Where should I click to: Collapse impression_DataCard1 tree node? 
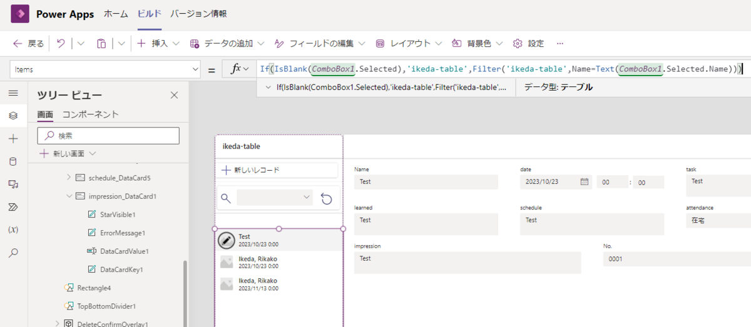(x=69, y=196)
